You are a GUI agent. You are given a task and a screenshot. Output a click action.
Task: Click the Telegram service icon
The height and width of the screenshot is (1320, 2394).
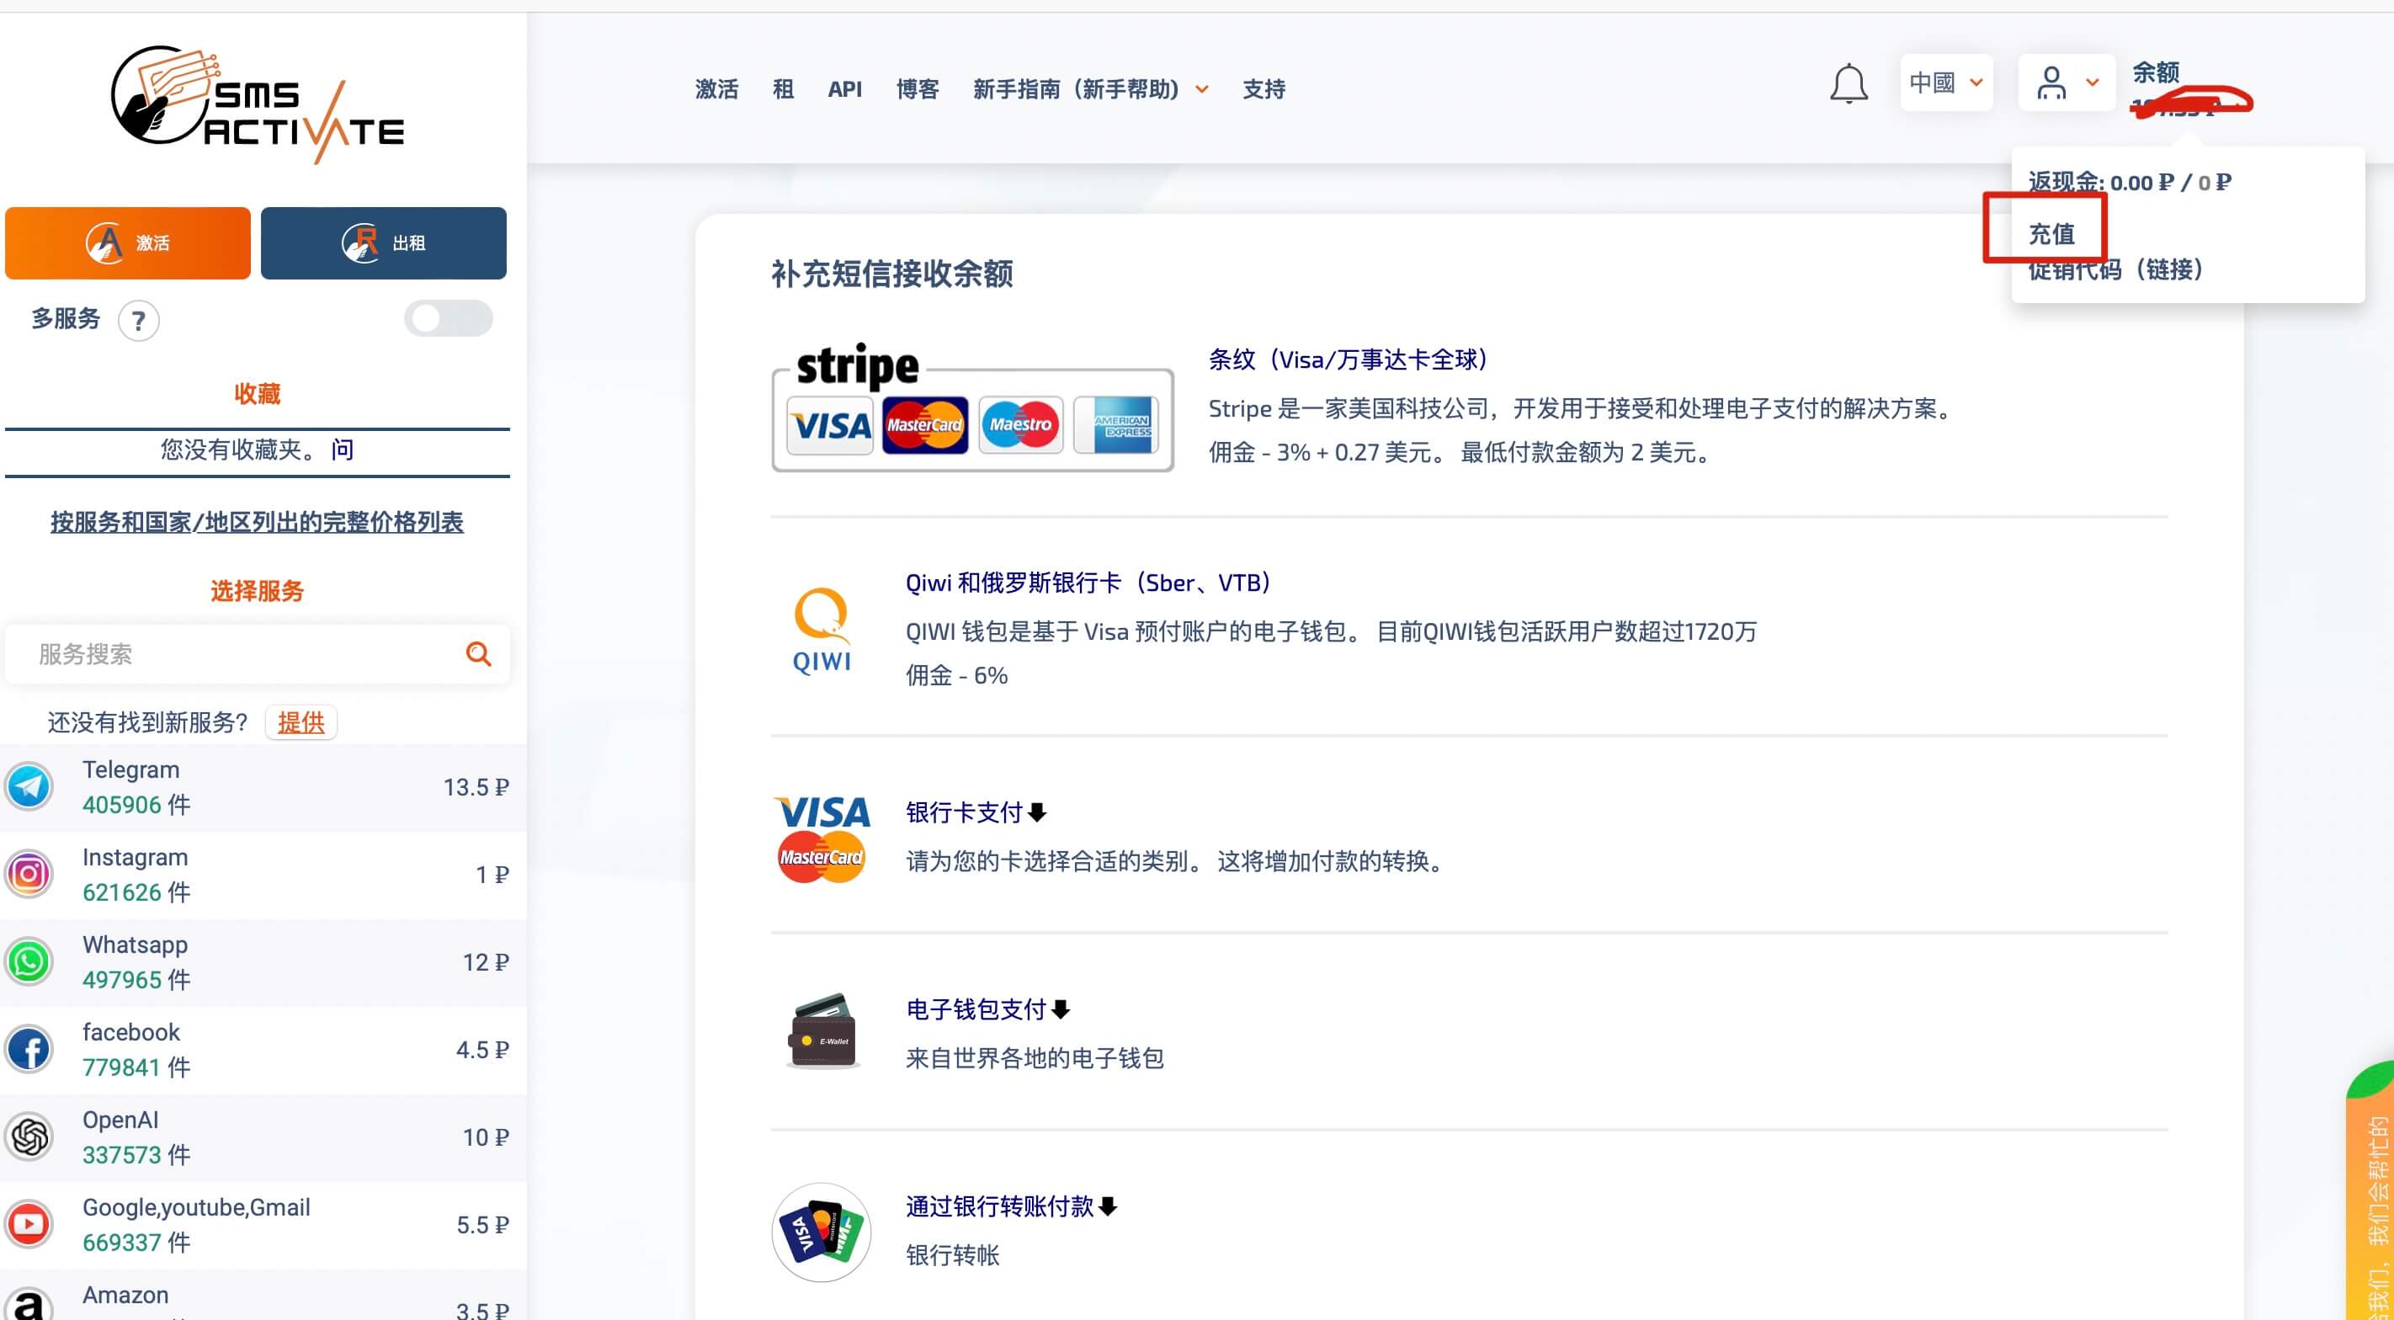tap(29, 787)
